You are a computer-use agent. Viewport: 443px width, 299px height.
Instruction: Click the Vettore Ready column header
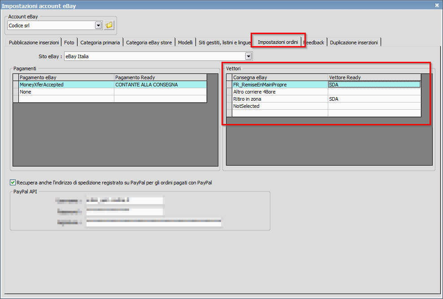[374, 77]
